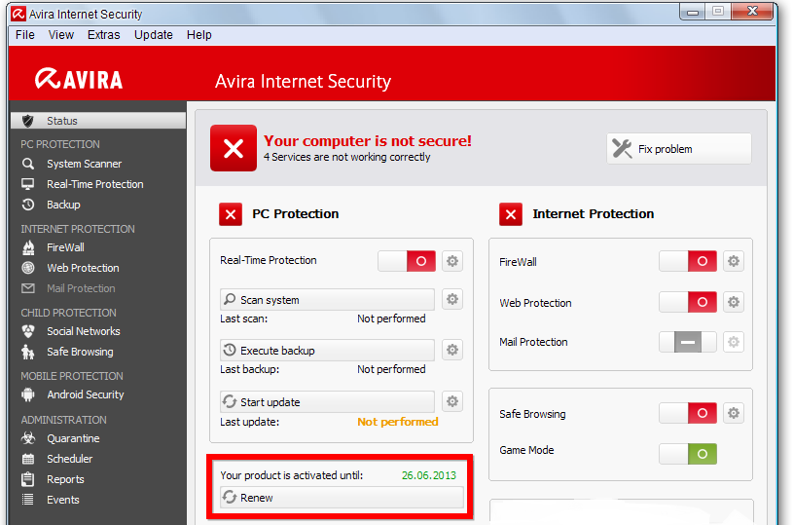
Task: Click the Scan system button
Action: (327, 300)
